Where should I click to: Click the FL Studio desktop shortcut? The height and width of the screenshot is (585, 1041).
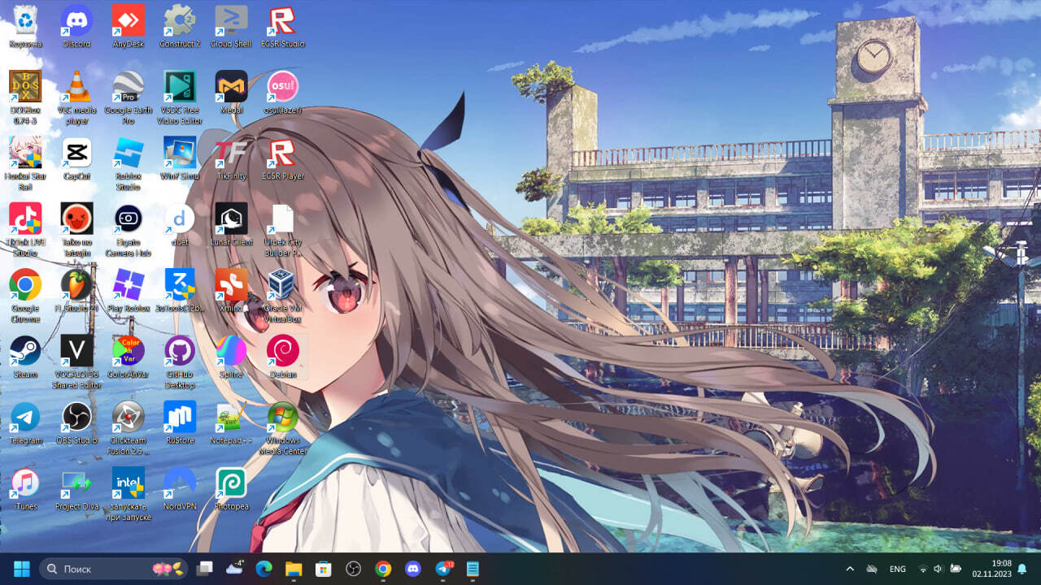pyautogui.click(x=76, y=286)
